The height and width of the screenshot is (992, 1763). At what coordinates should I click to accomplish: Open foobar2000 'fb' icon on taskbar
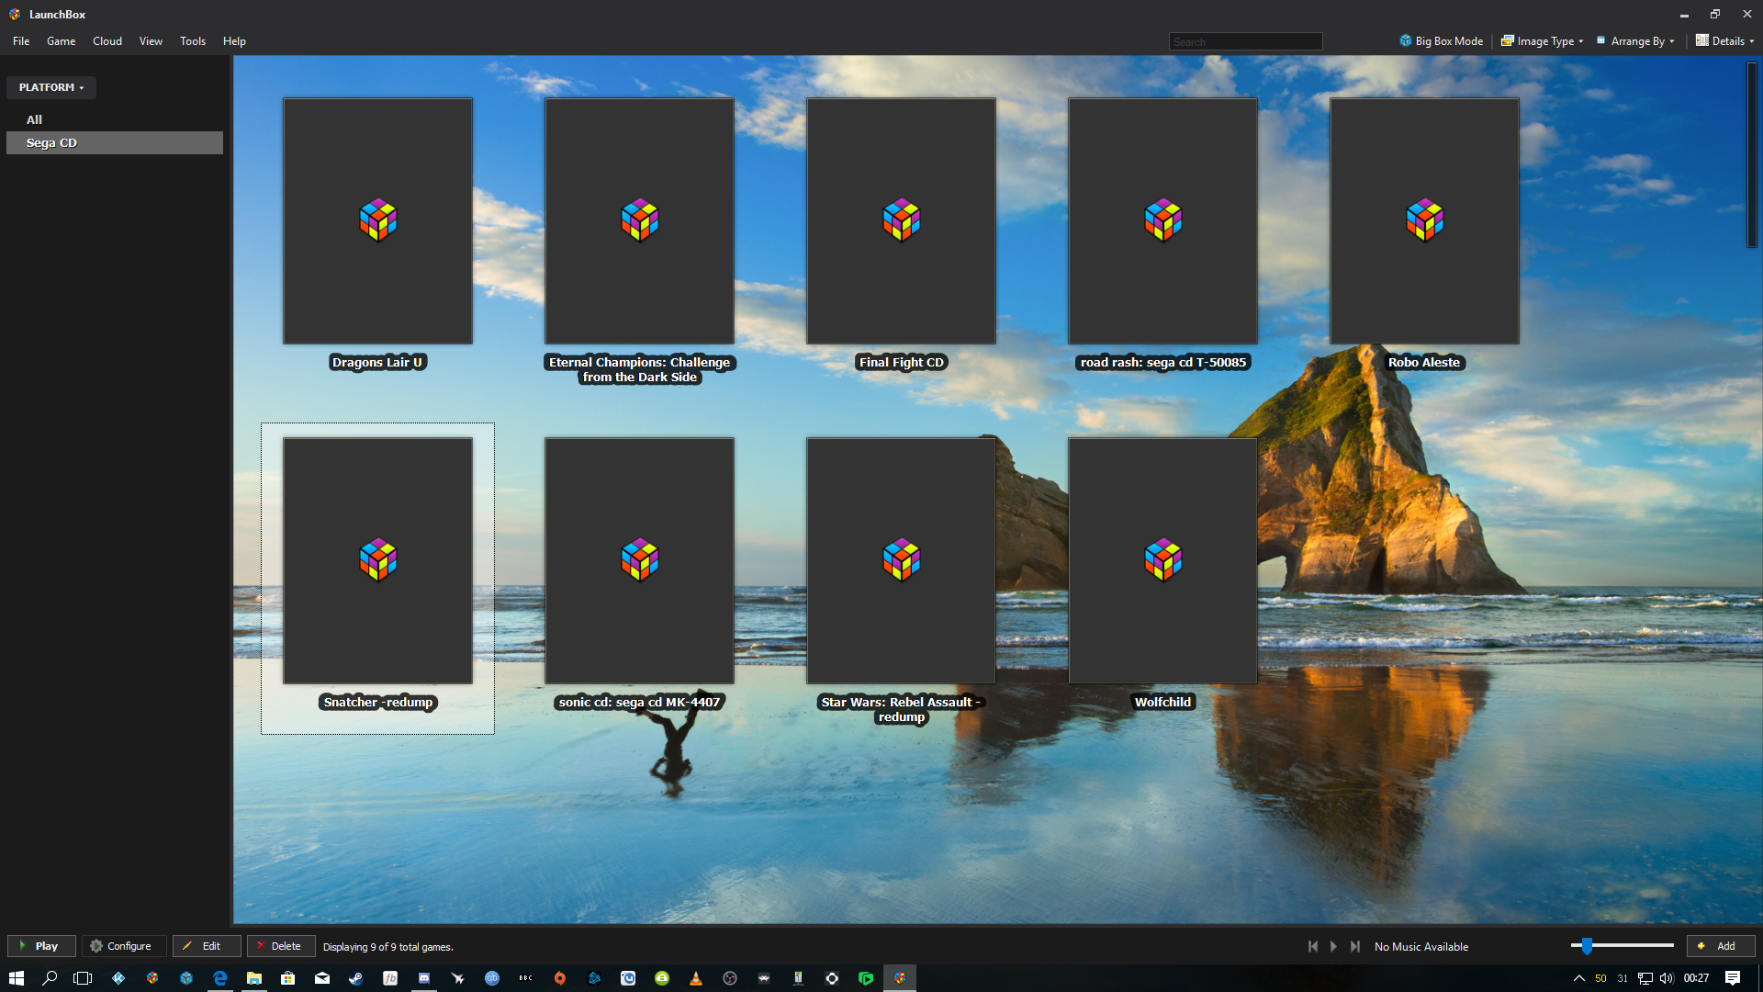[390, 978]
